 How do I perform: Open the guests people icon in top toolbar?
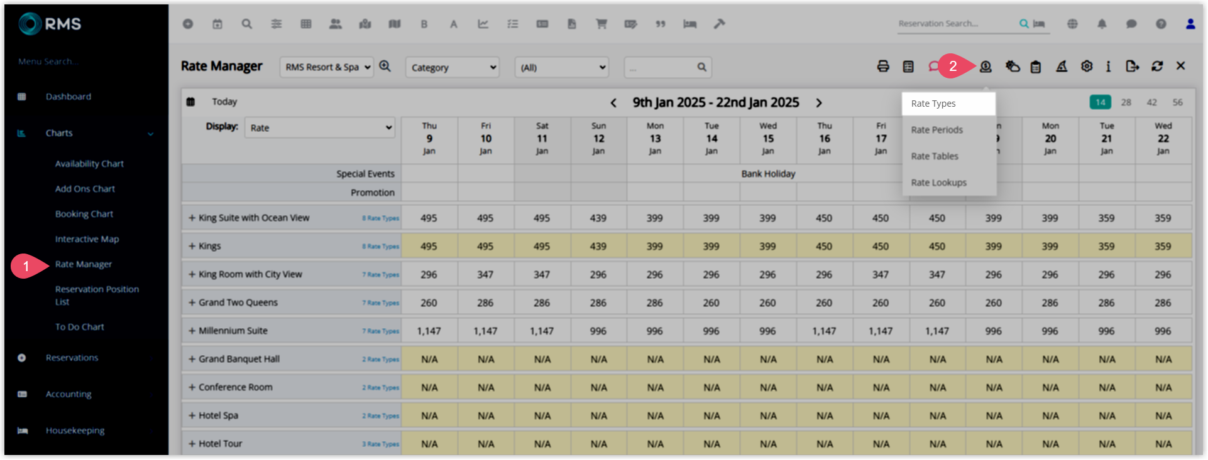(336, 24)
